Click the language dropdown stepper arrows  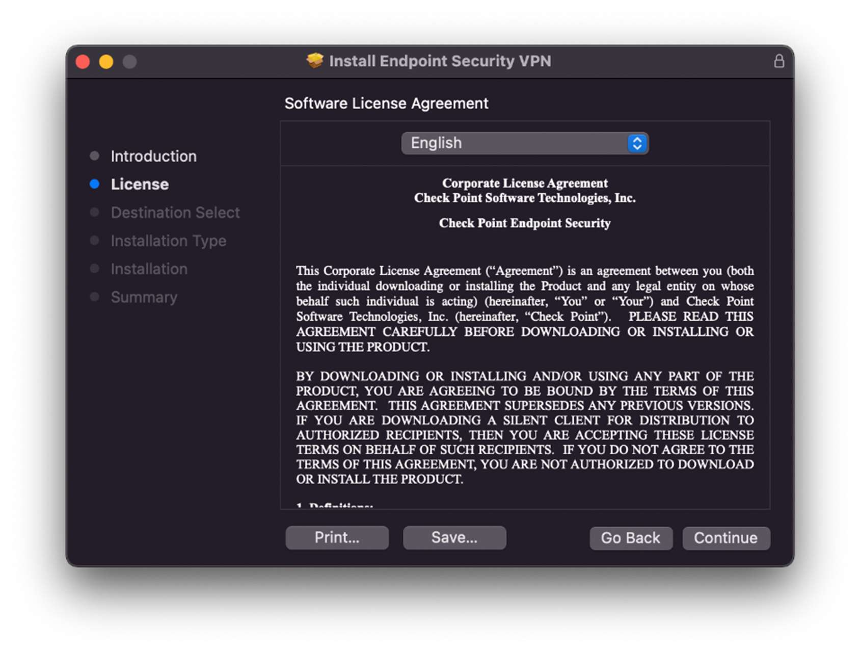[x=637, y=143]
